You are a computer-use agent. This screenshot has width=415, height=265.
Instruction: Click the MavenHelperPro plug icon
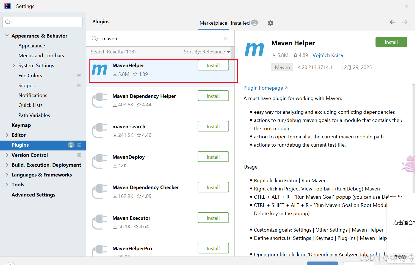click(x=99, y=251)
